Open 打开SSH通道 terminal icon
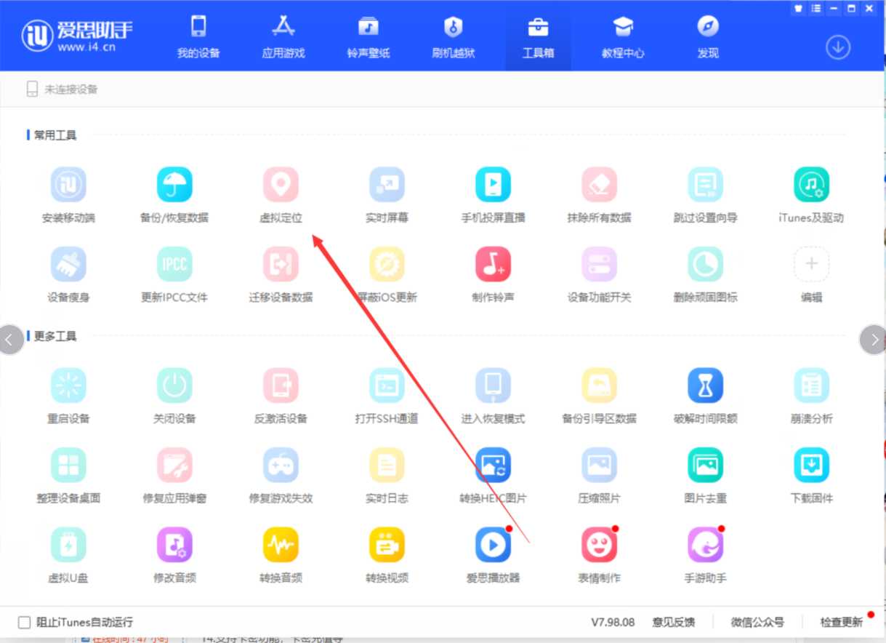The image size is (886, 643). pyautogui.click(x=387, y=386)
